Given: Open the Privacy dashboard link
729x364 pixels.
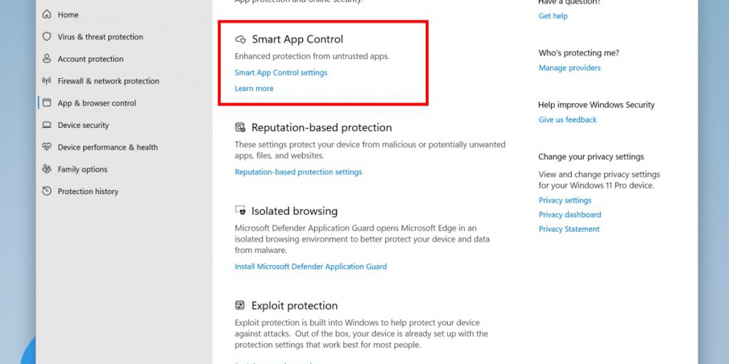Looking at the screenshot, I should click(569, 215).
